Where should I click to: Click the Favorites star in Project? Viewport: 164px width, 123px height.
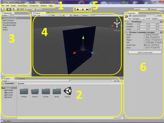[x=4, y=83]
